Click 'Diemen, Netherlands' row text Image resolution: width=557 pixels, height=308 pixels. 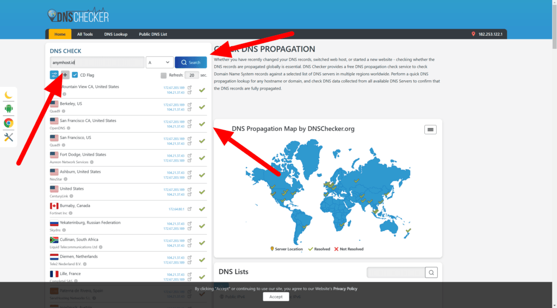tap(78, 256)
